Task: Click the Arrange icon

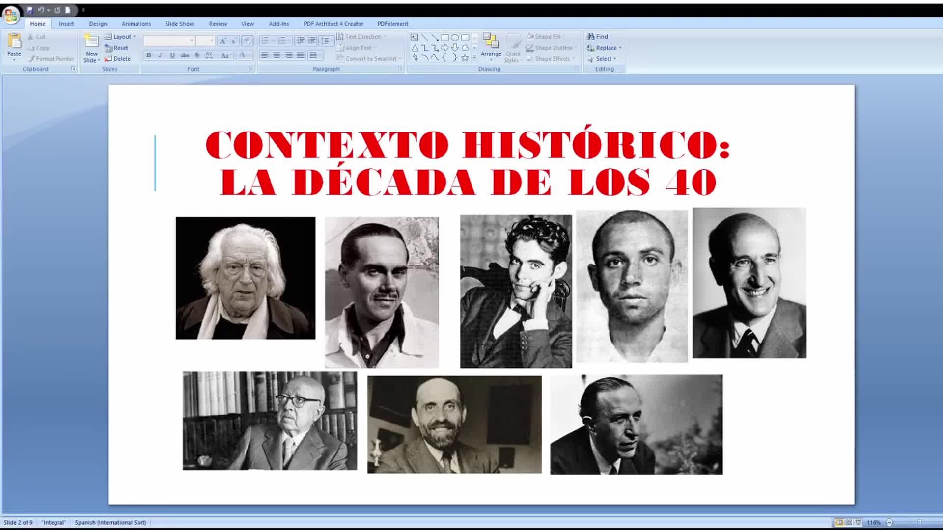Action: 490,42
